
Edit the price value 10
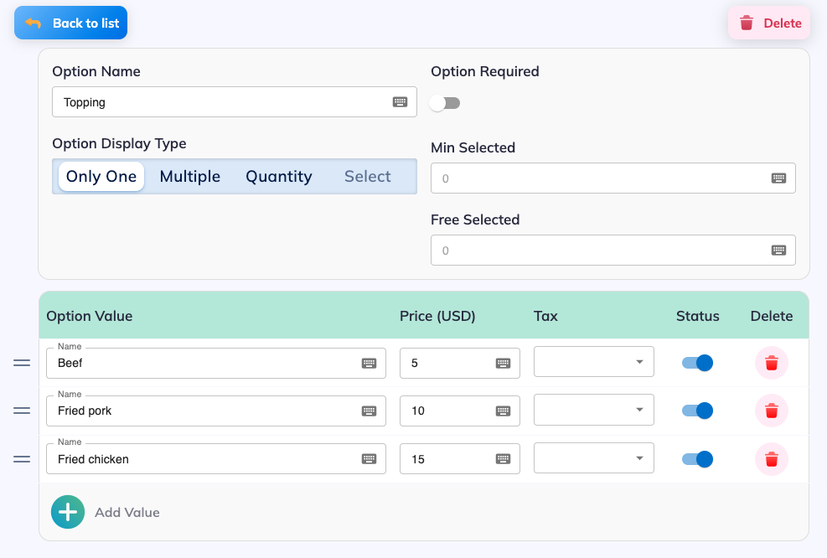(x=459, y=411)
